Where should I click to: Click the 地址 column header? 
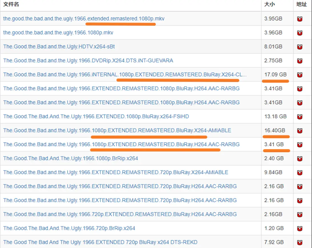(301, 5)
